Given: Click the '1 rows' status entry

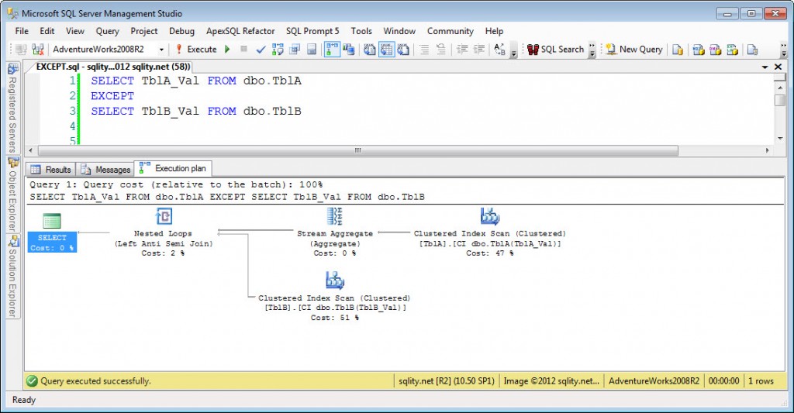Looking at the screenshot, I should pyautogui.click(x=761, y=381).
